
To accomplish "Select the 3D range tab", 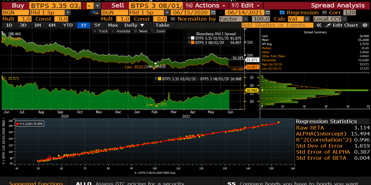I will [23, 25].
